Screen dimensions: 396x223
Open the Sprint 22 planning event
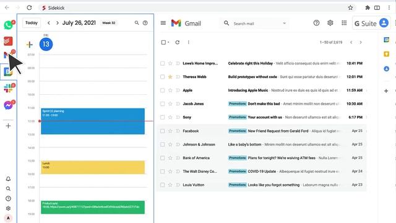click(x=93, y=121)
